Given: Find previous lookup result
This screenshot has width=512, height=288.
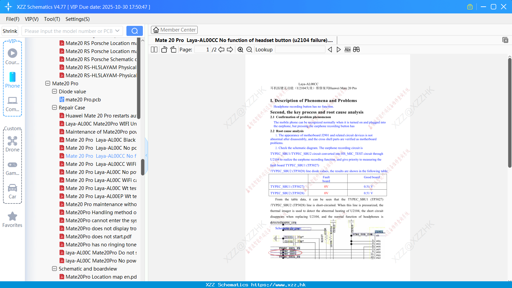Looking at the screenshot, I should point(330,50).
